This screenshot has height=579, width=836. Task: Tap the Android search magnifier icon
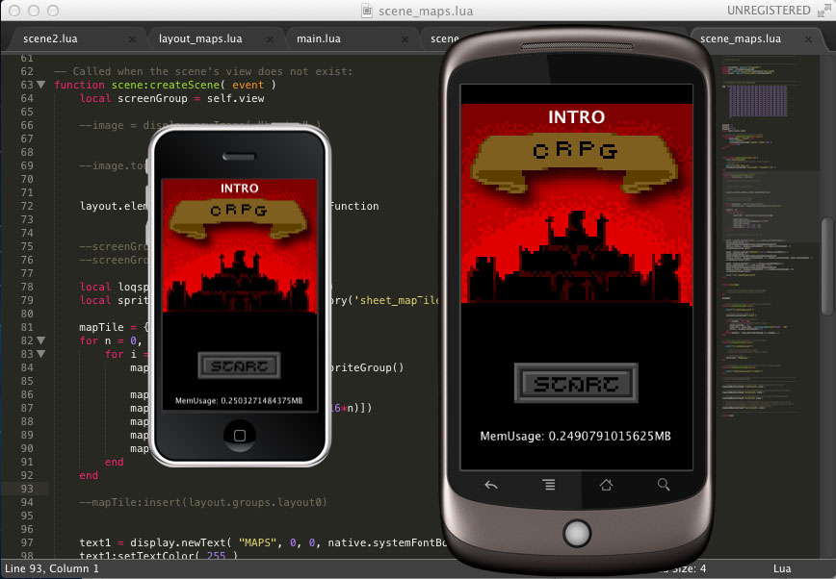(664, 485)
